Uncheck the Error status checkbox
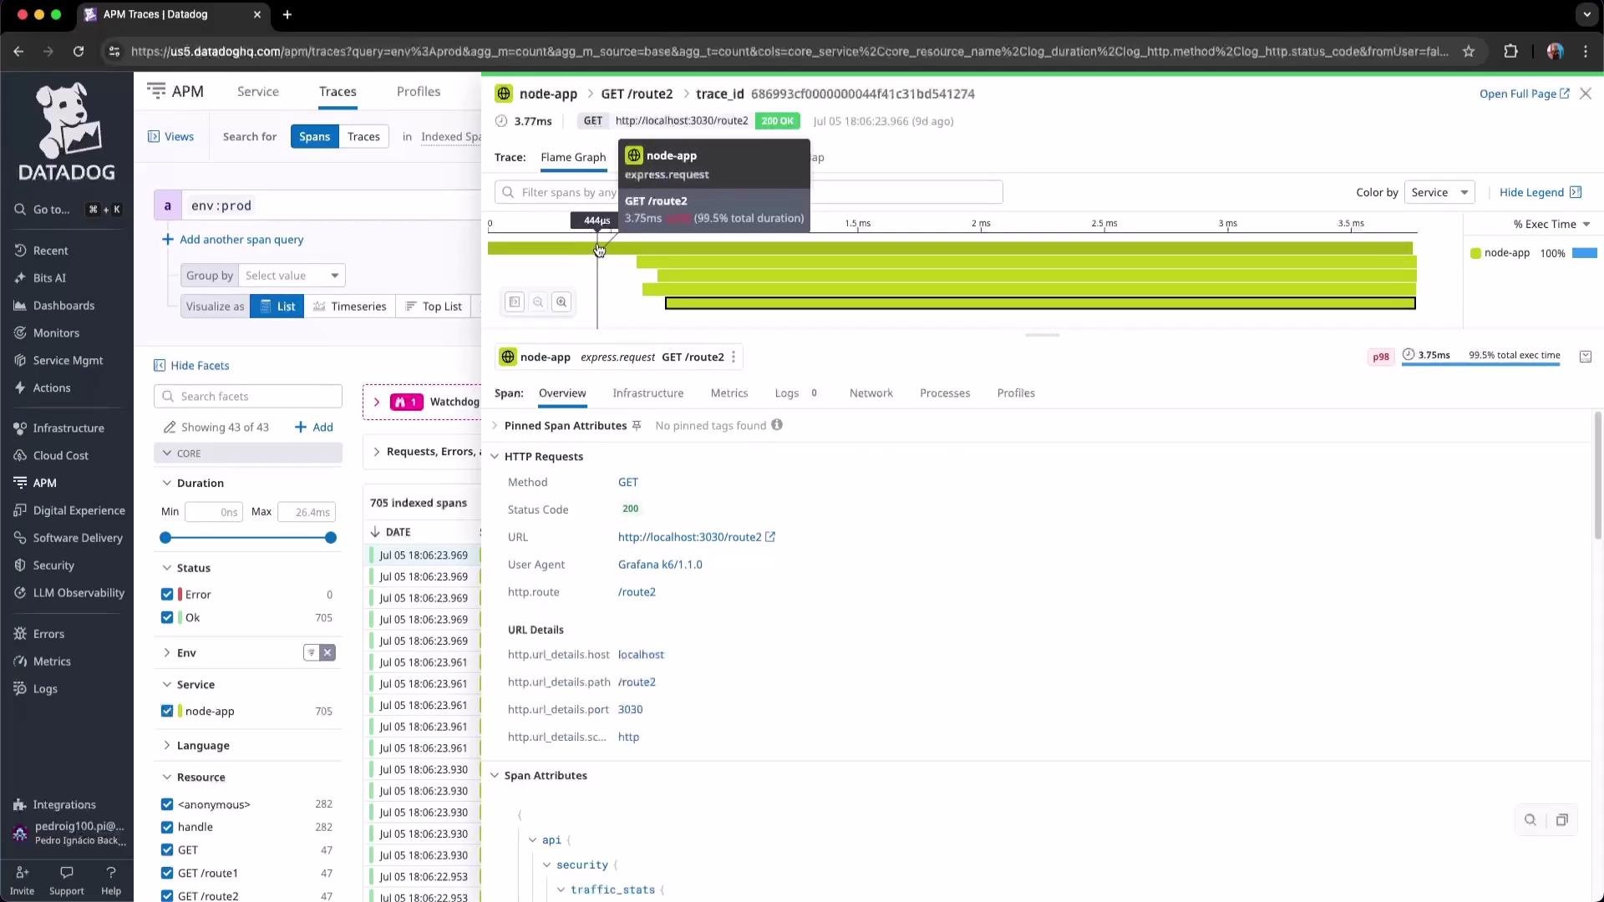 click(167, 595)
